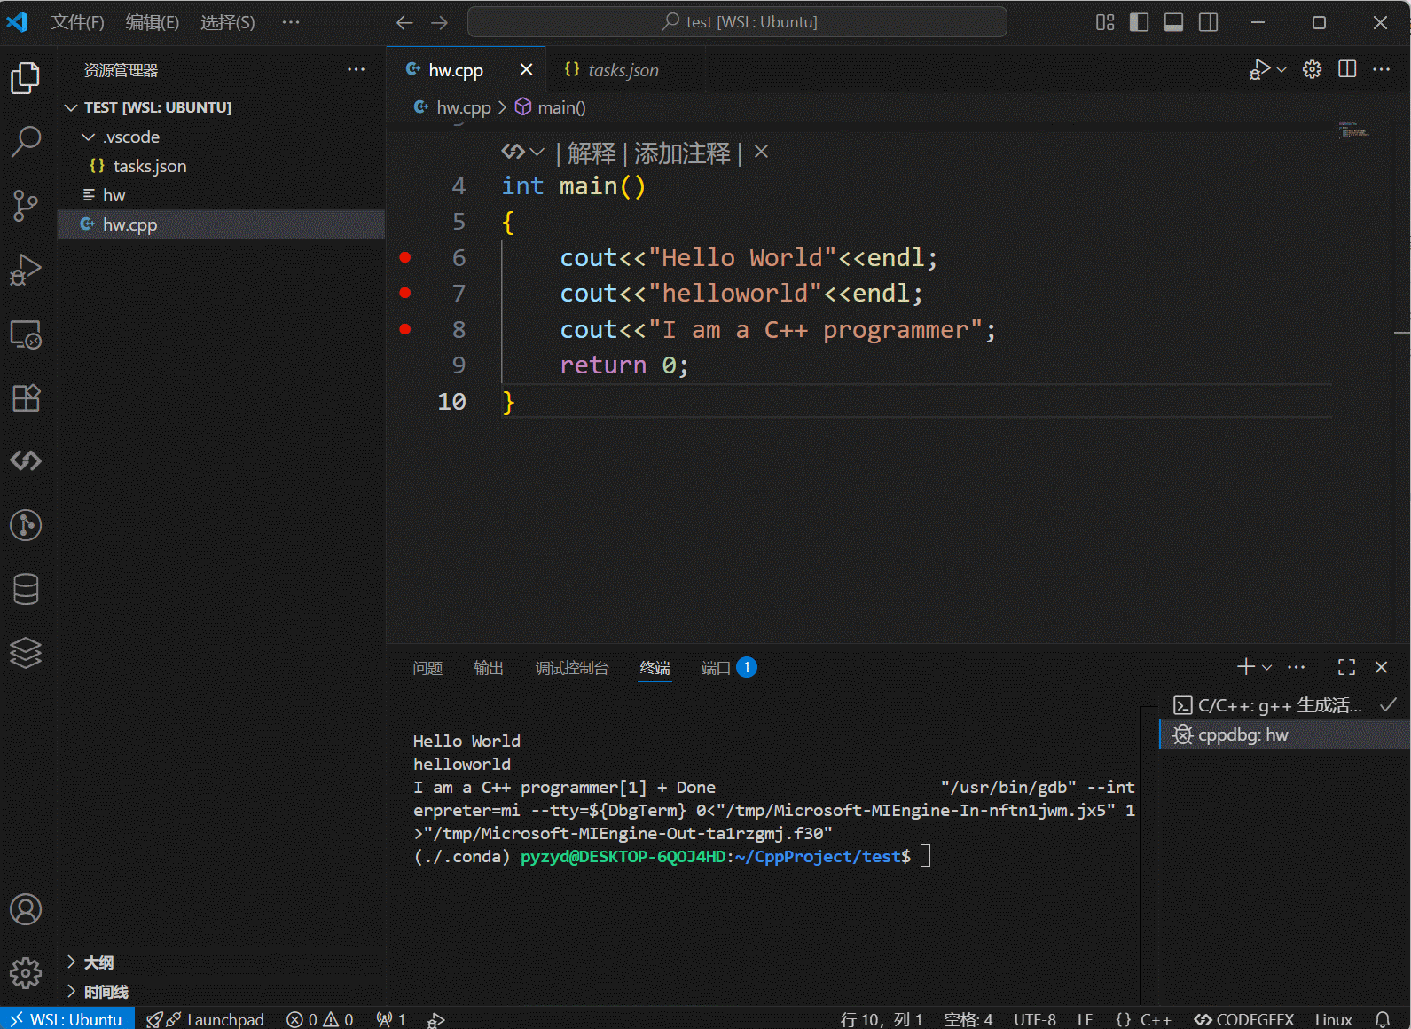Viewport: 1411px width, 1029px height.
Task: Run or debug the C++ file
Action: (x=1258, y=69)
